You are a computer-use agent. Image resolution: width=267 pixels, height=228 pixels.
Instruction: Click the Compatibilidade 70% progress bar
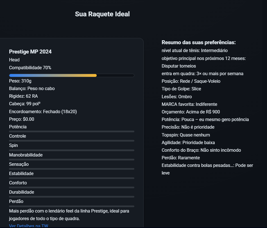(72, 75)
